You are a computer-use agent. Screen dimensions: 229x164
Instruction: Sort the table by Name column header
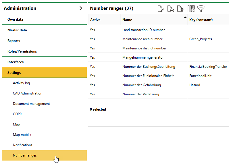click(x=127, y=20)
